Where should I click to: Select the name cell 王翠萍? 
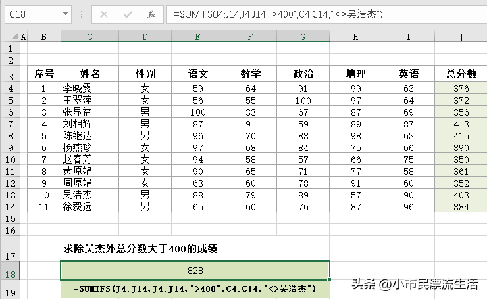coord(90,100)
